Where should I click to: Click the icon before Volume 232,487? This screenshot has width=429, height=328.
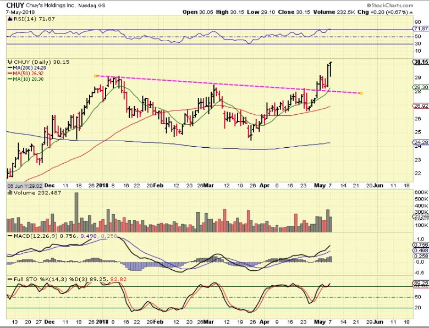[x=10, y=193]
